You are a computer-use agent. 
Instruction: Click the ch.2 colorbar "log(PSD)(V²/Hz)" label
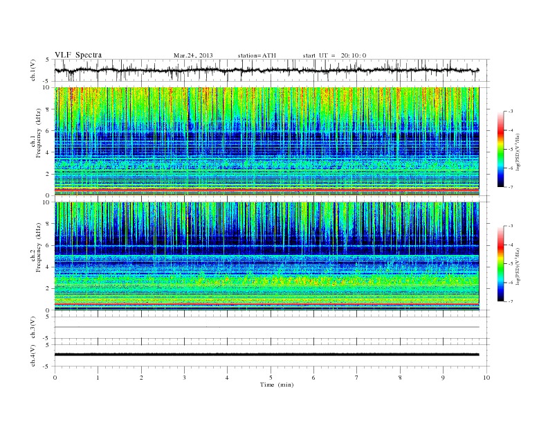point(518,266)
